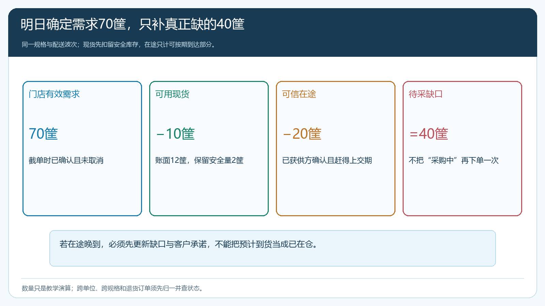Select the 门店有效需求 card title
Image resolution: width=545 pixels, height=306 pixels.
point(54,94)
